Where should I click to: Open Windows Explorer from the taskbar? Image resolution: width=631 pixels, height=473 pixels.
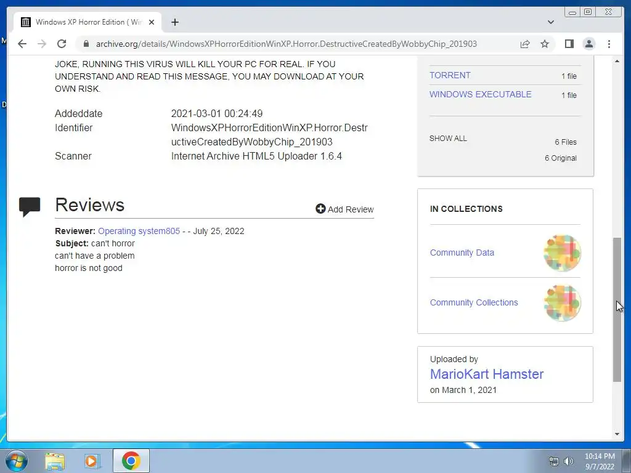[55, 461]
